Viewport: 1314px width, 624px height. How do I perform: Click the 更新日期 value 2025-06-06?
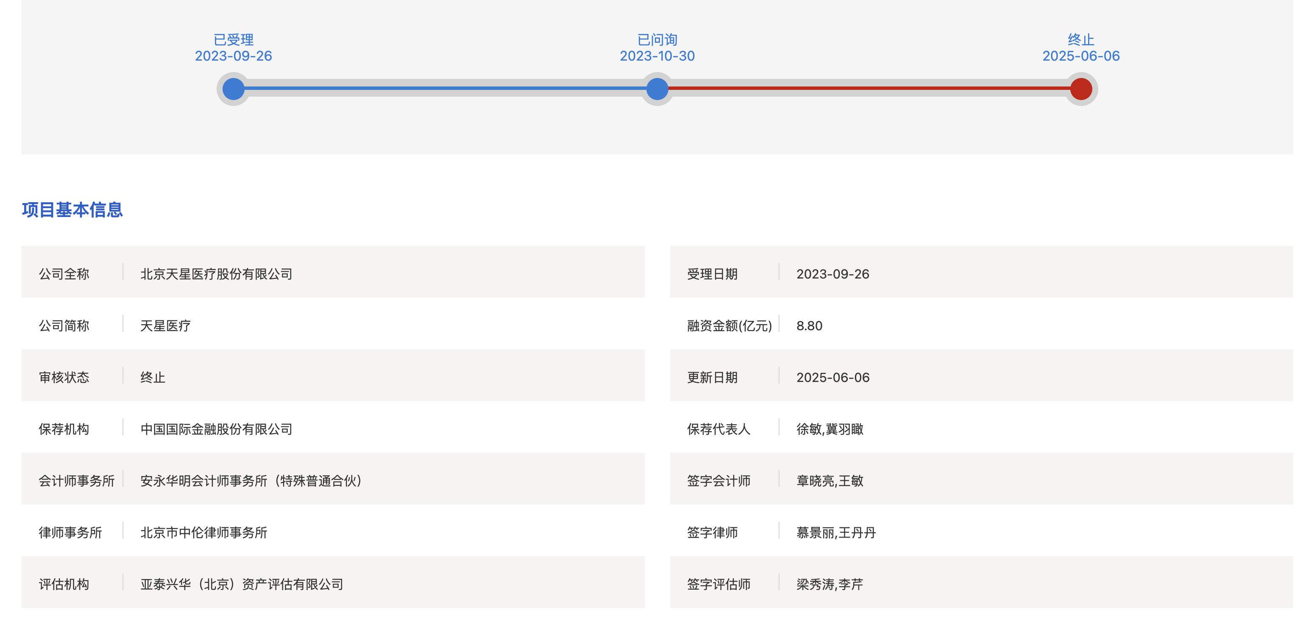[832, 378]
